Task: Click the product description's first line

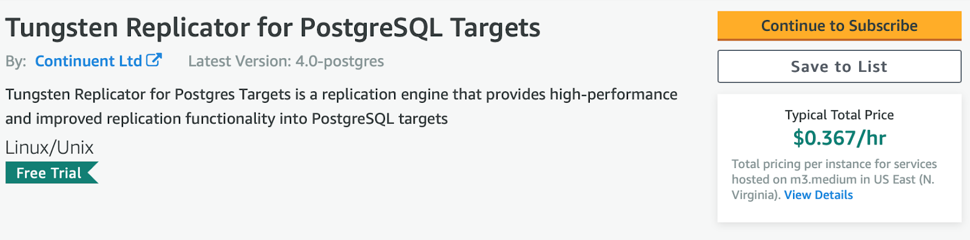Action: pos(341,95)
